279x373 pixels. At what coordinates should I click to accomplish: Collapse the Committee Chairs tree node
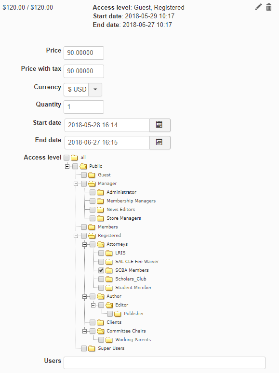click(x=84, y=331)
